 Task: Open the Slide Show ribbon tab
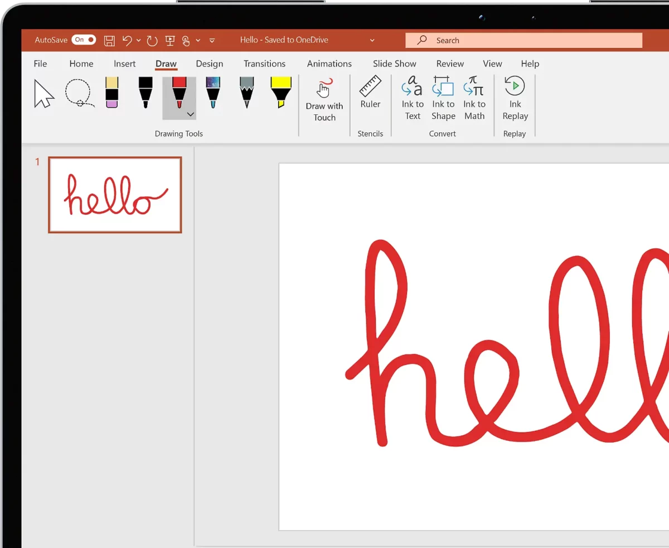[x=394, y=64]
